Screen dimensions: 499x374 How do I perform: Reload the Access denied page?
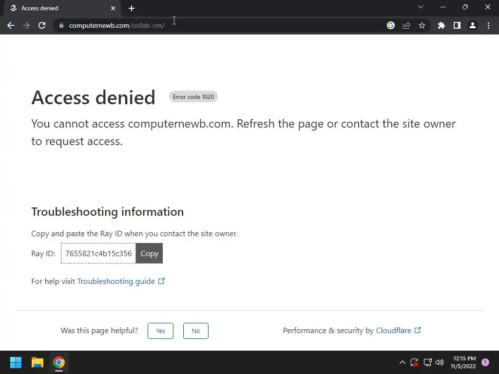[x=42, y=25]
